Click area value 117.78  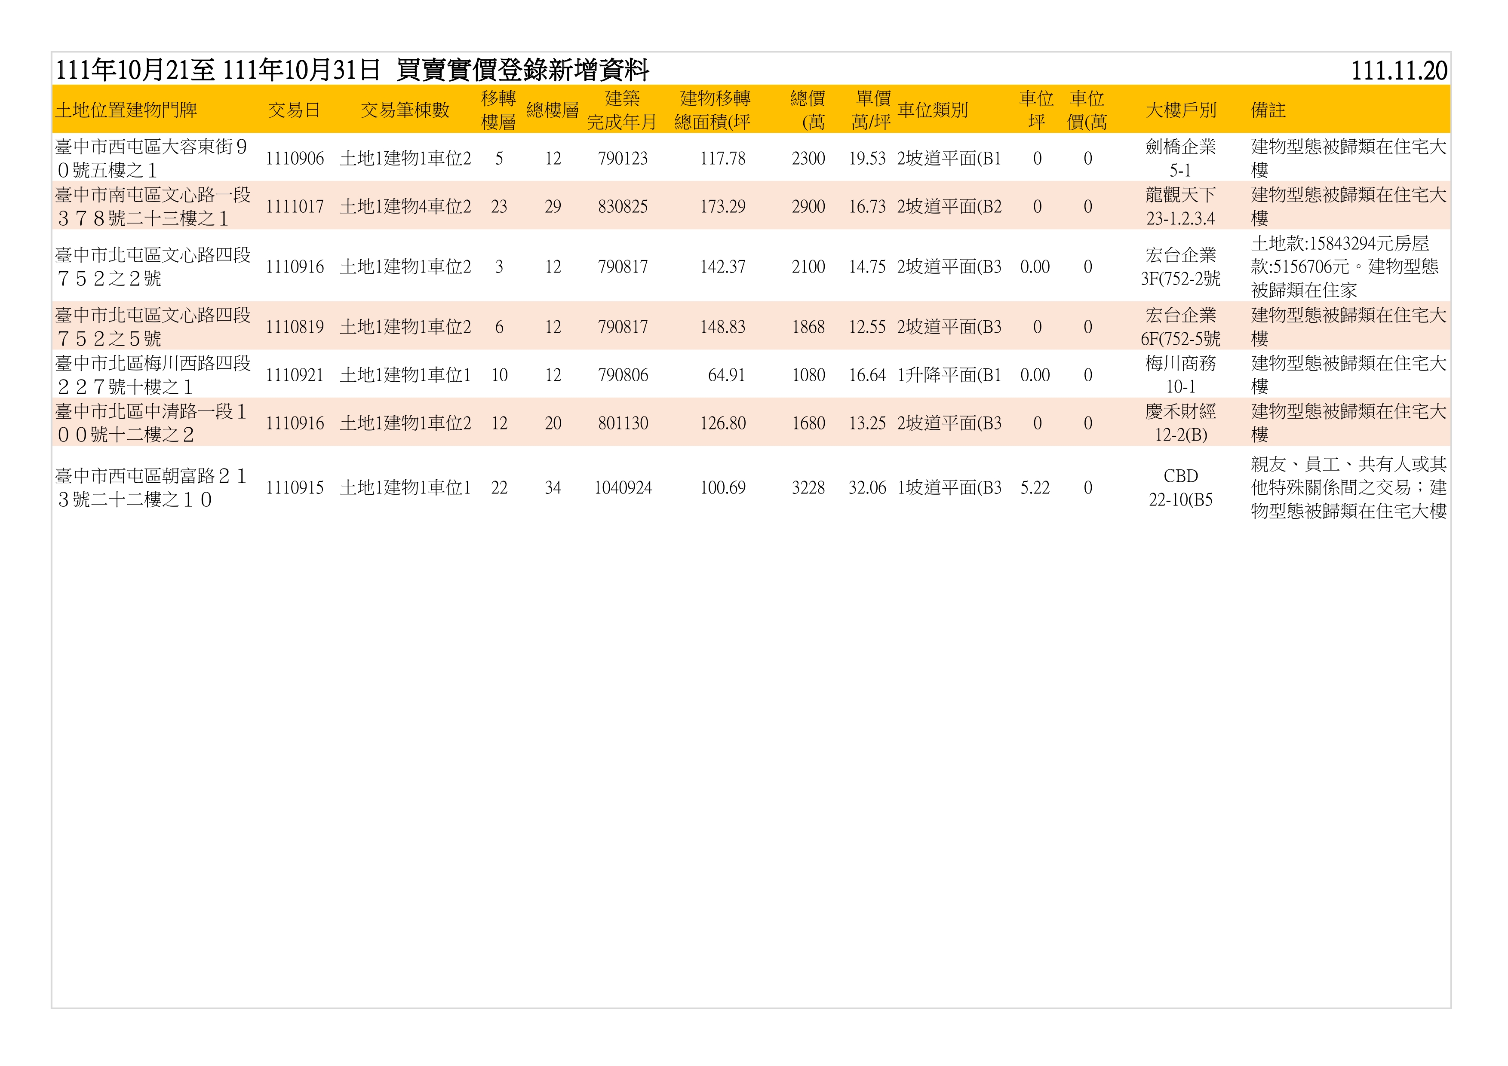[x=722, y=158]
